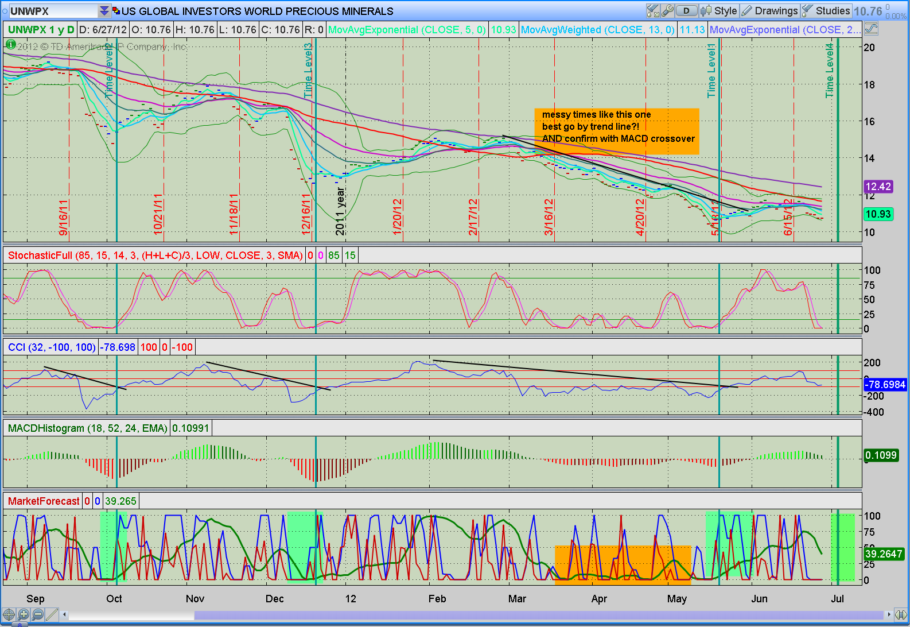The image size is (910, 627).
Task: Click the 2011 year vertical label
Action: tap(340, 211)
